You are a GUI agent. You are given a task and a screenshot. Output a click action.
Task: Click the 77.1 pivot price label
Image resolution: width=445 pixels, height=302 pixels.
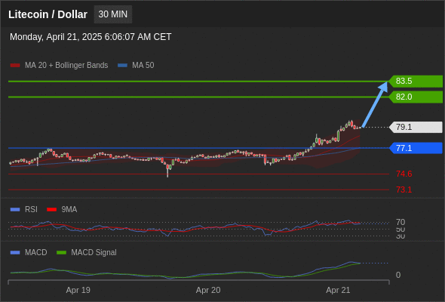point(416,148)
